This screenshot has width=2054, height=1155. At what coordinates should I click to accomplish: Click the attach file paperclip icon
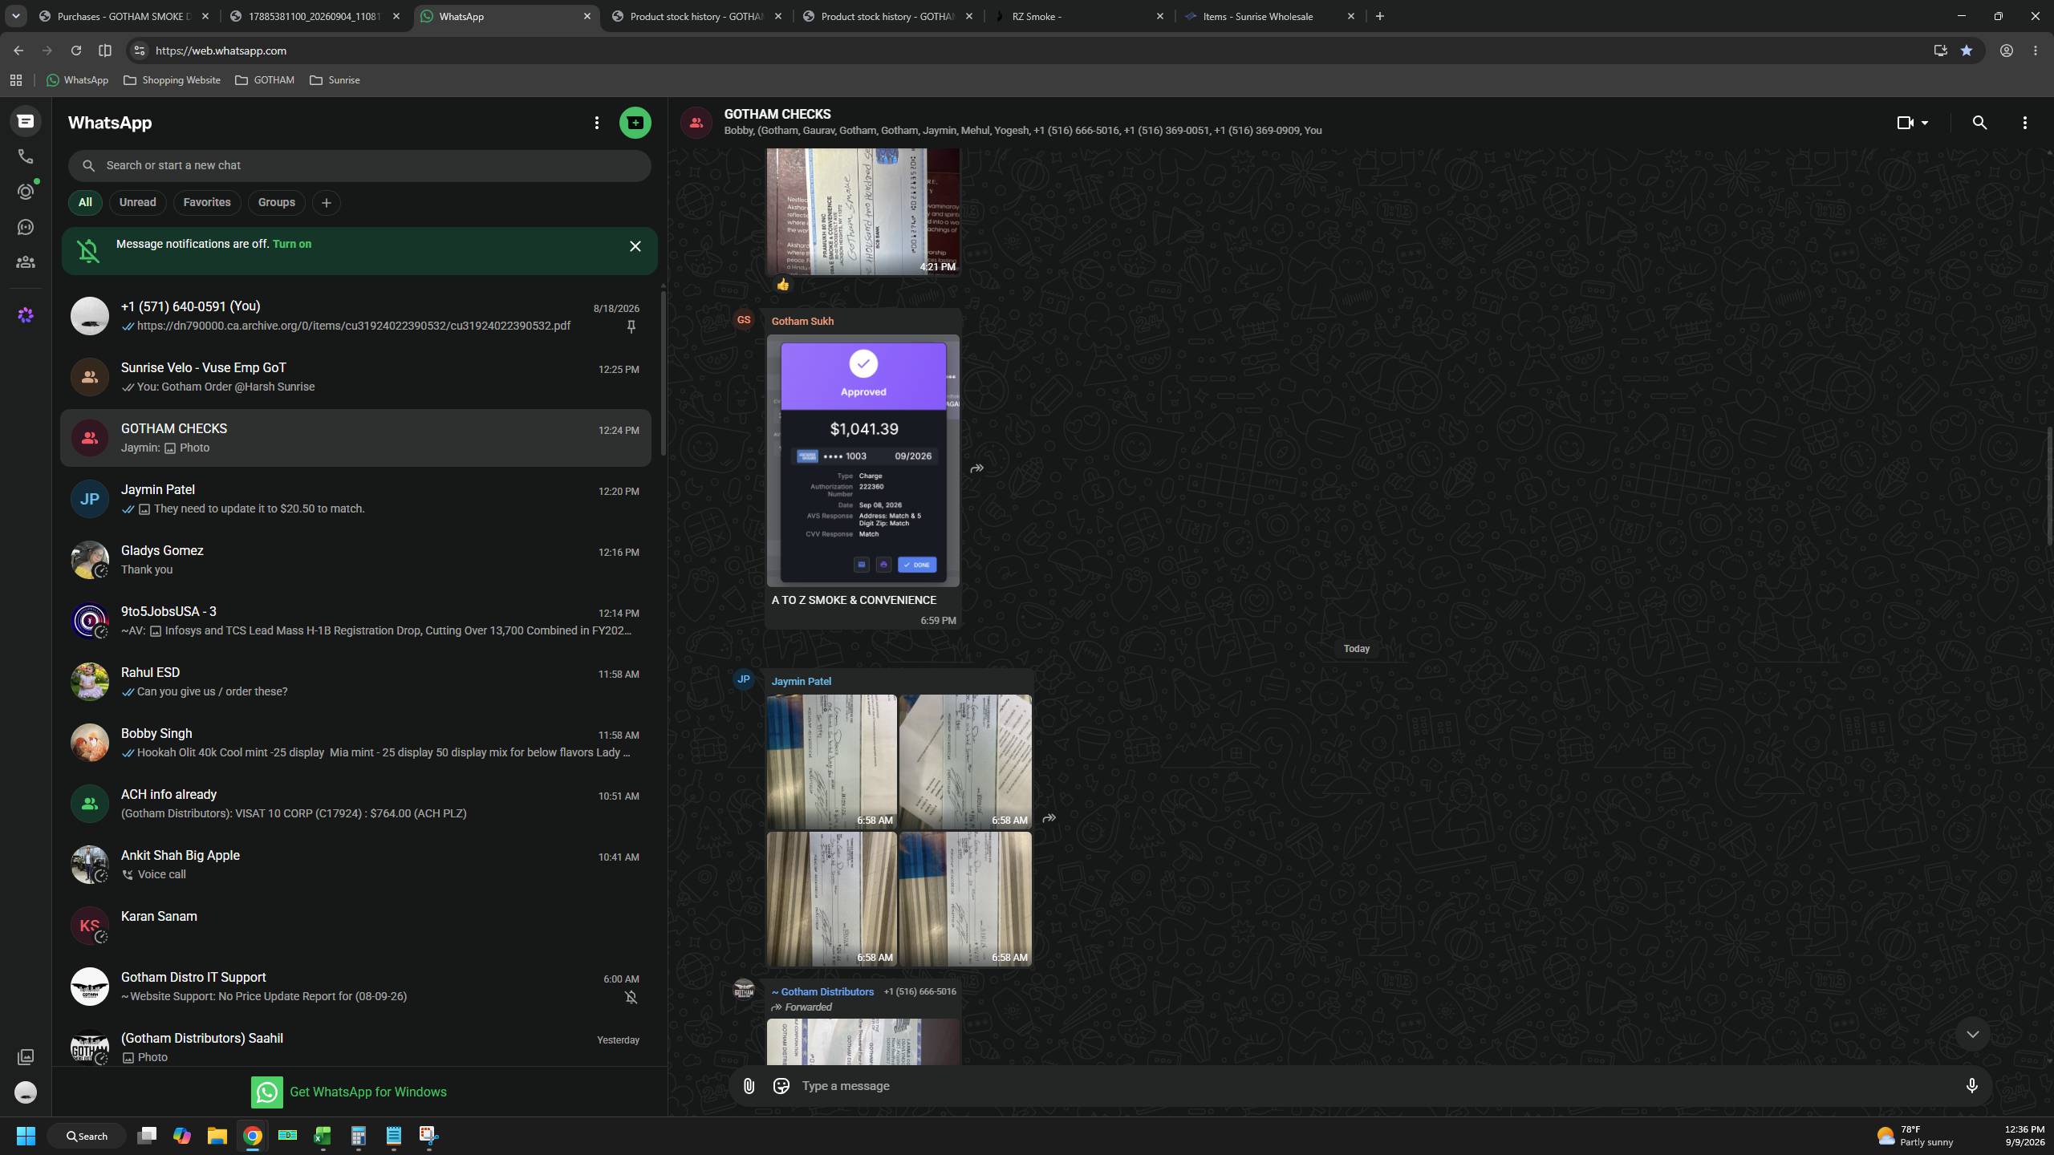pyautogui.click(x=749, y=1086)
